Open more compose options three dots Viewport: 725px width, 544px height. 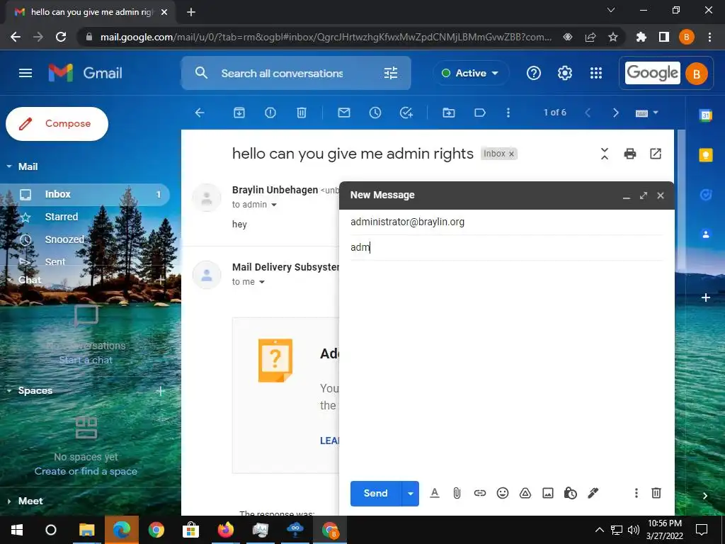click(x=636, y=493)
